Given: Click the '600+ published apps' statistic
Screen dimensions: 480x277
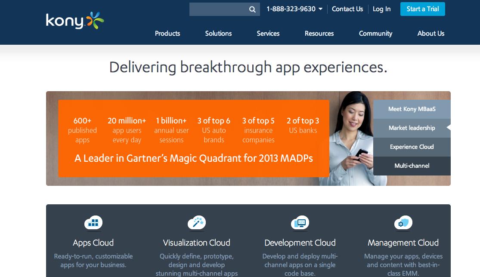Looking at the screenshot, I should tap(82, 130).
